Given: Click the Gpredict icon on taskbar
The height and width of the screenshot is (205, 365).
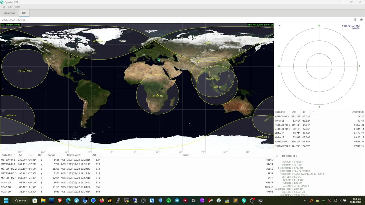Looking at the screenshot, I should (244, 200).
